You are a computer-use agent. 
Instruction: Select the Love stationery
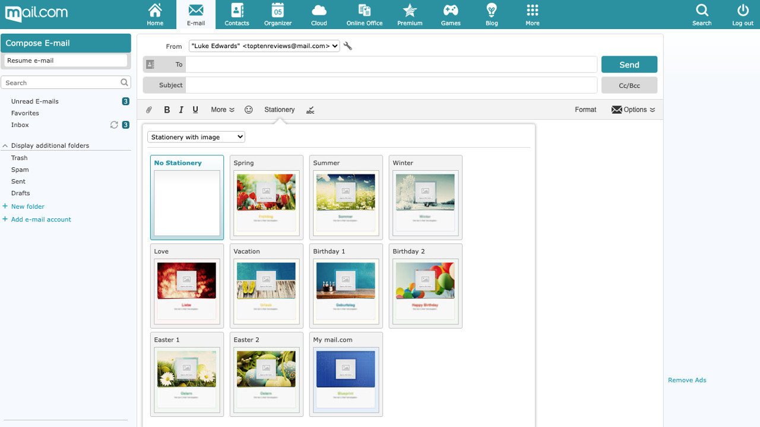pyautogui.click(x=187, y=286)
